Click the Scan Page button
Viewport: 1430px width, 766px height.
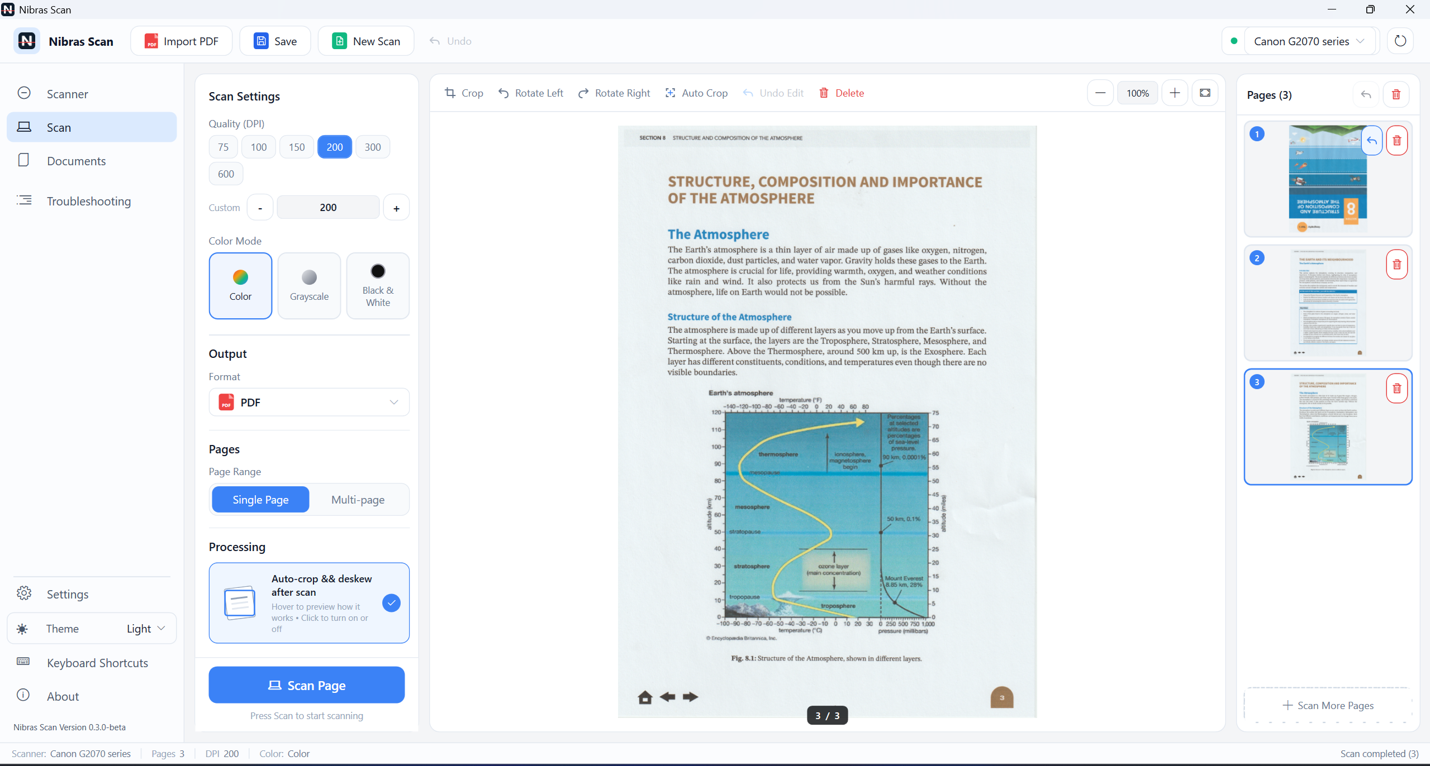click(x=307, y=685)
